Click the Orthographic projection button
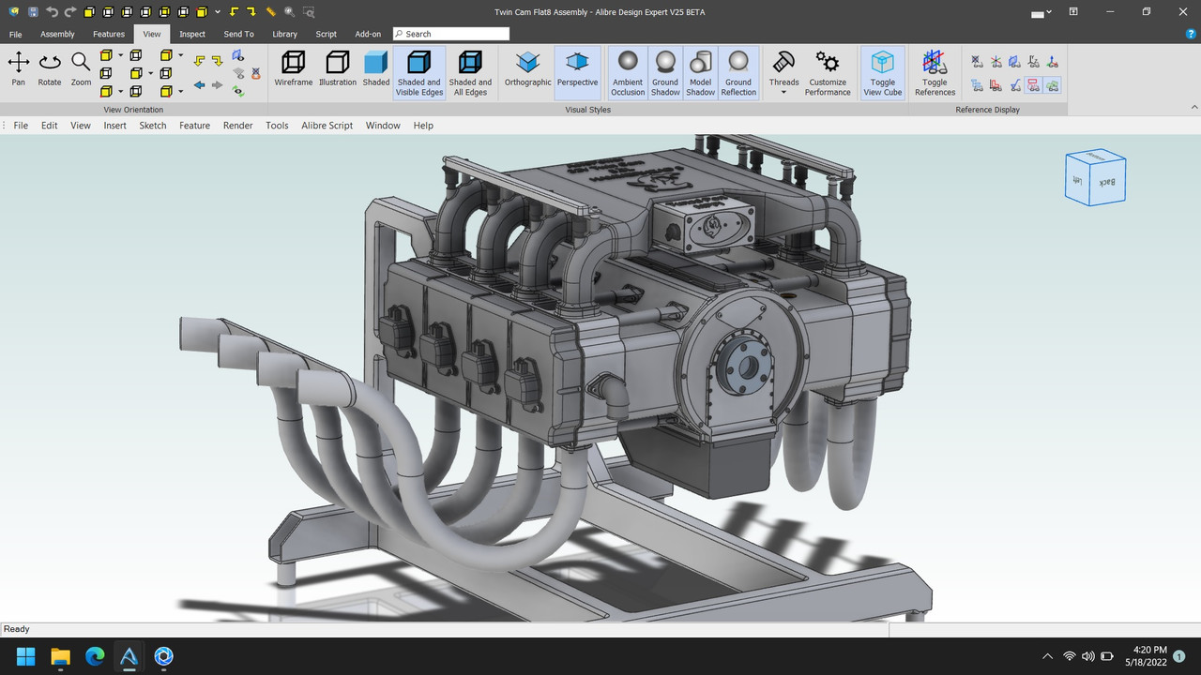The height and width of the screenshot is (675, 1201). 526,70
